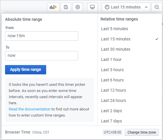
Task: Open the Read the documentation link
Action: point(30,109)
